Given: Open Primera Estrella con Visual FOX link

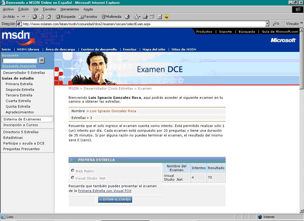Looking at the screenshot, I should (x=105, y=191).
